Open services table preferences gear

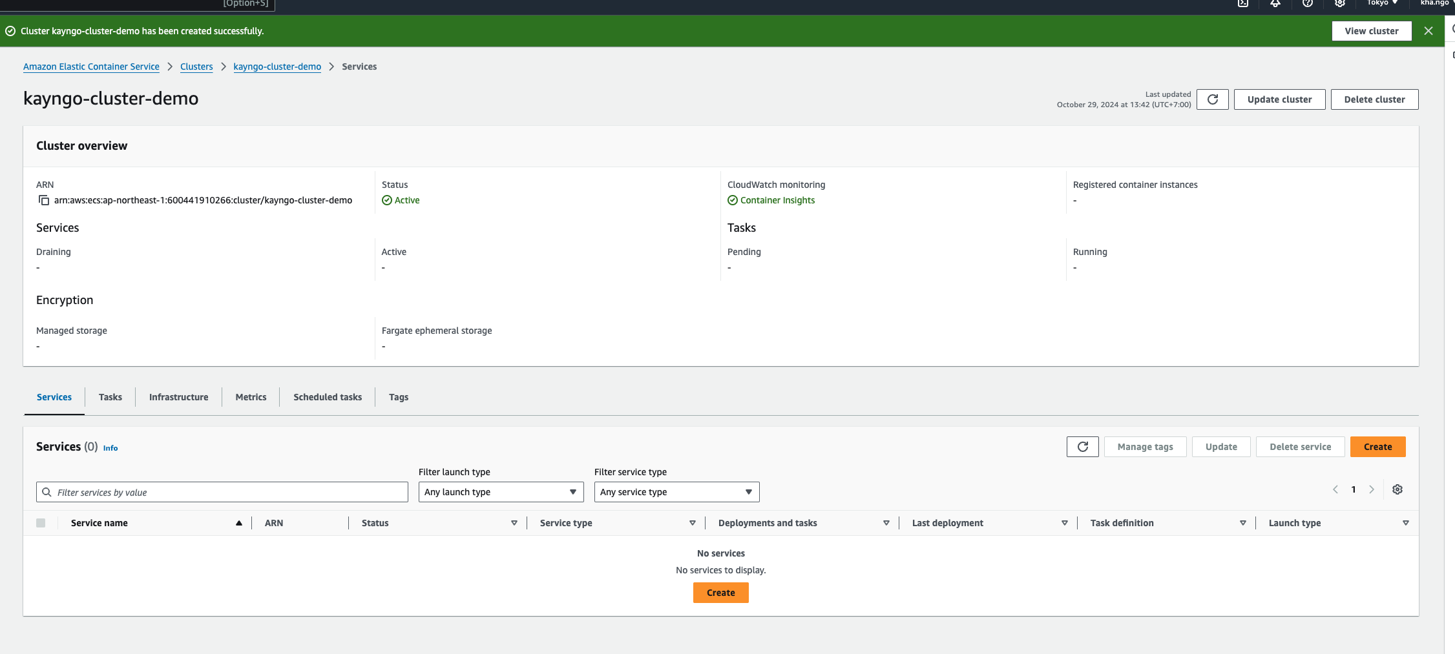(x=1397, y=489)
